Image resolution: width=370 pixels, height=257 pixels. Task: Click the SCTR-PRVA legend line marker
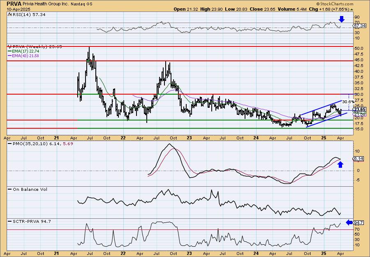10,221
